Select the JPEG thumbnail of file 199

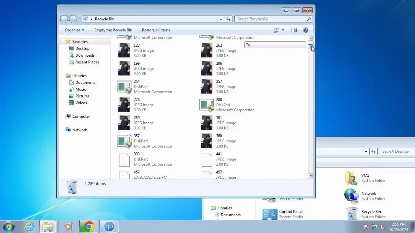[x=124, y=69]
